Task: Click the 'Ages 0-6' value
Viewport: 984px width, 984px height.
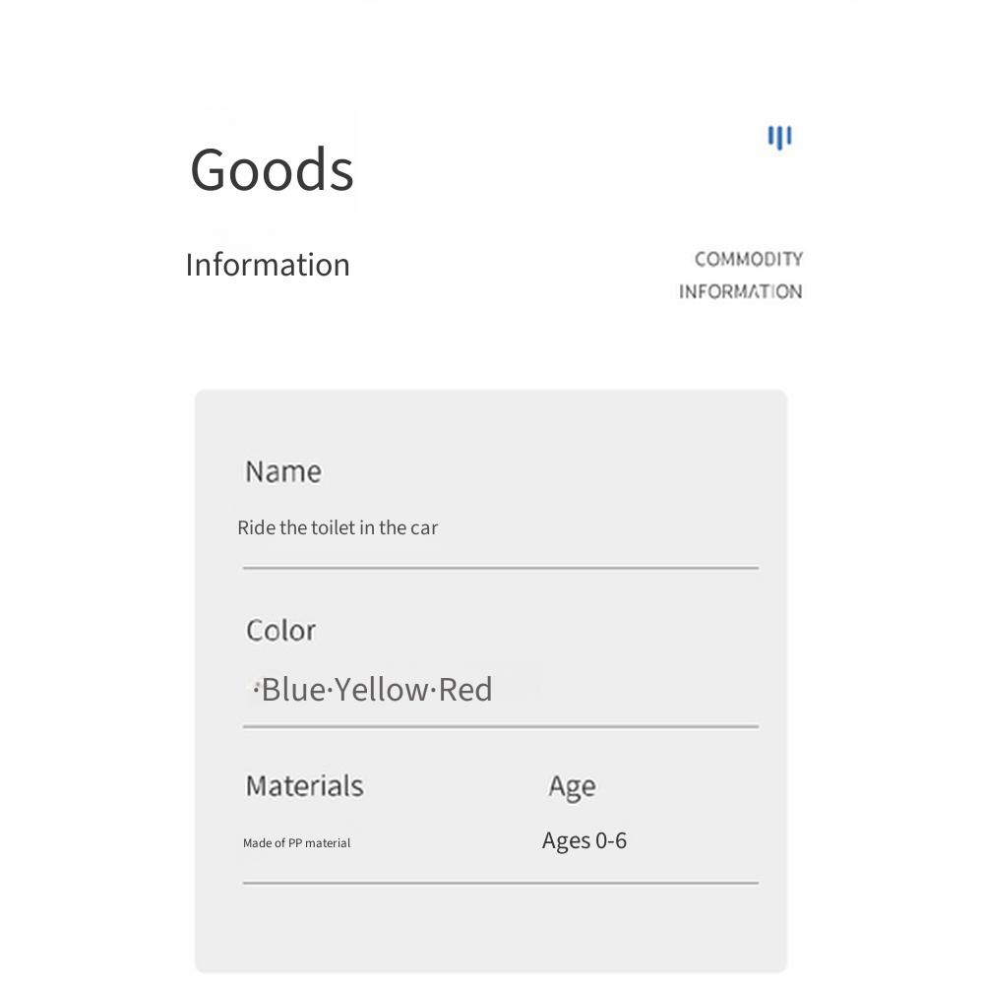Action: [584, 841]
